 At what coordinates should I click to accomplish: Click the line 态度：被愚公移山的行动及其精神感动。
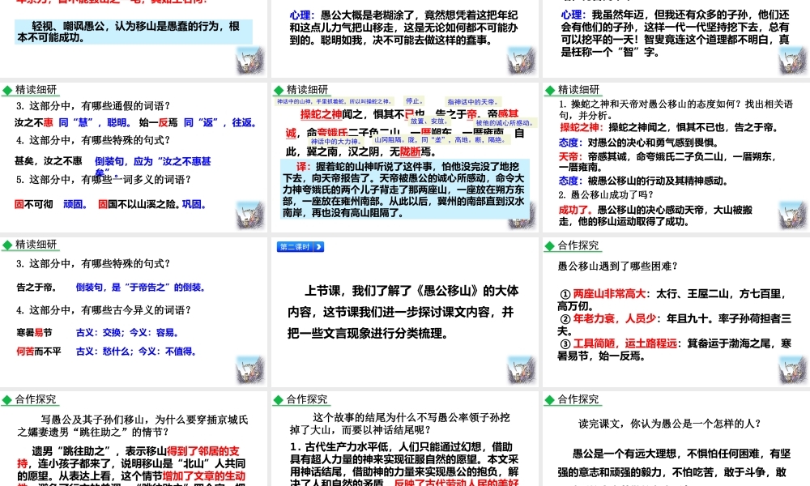click(644, 181)
